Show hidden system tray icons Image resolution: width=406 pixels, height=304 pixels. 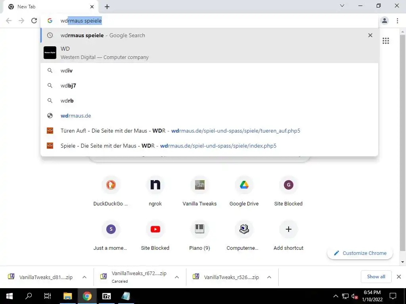coord(335,296)
